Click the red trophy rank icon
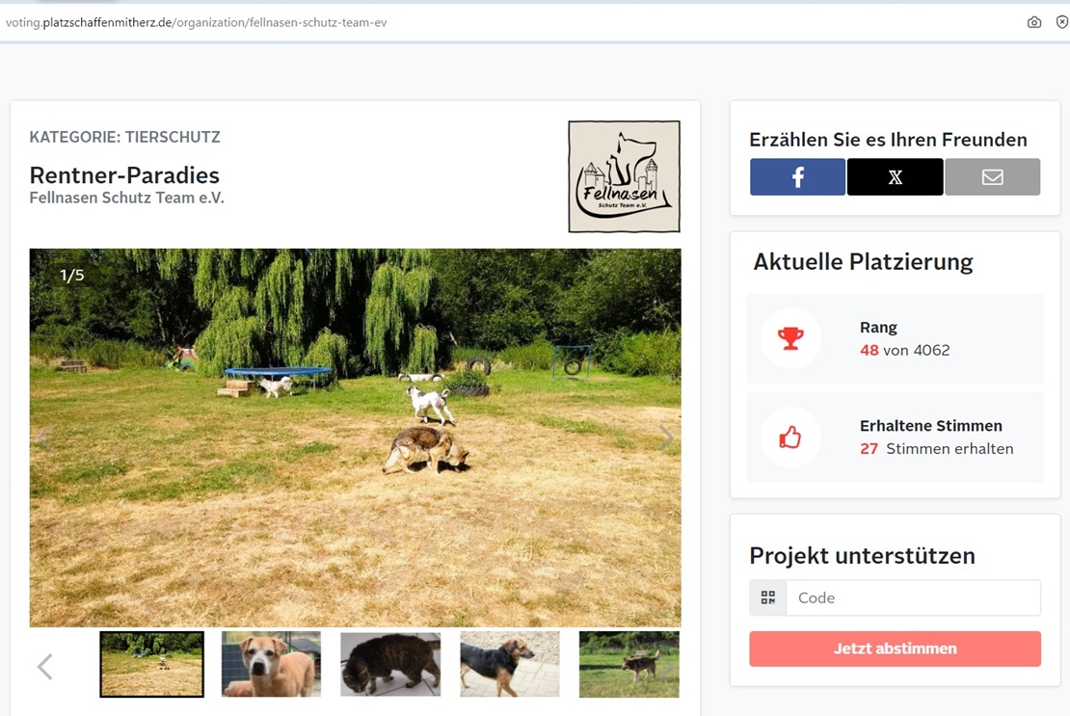Screen dimensions: 1070x716 click(790, 338)
